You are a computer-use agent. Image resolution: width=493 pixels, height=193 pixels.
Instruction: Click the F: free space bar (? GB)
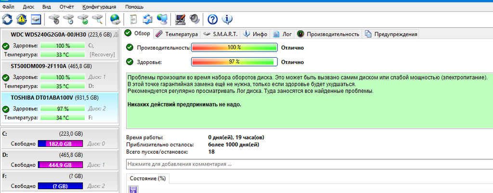[60, 186]
